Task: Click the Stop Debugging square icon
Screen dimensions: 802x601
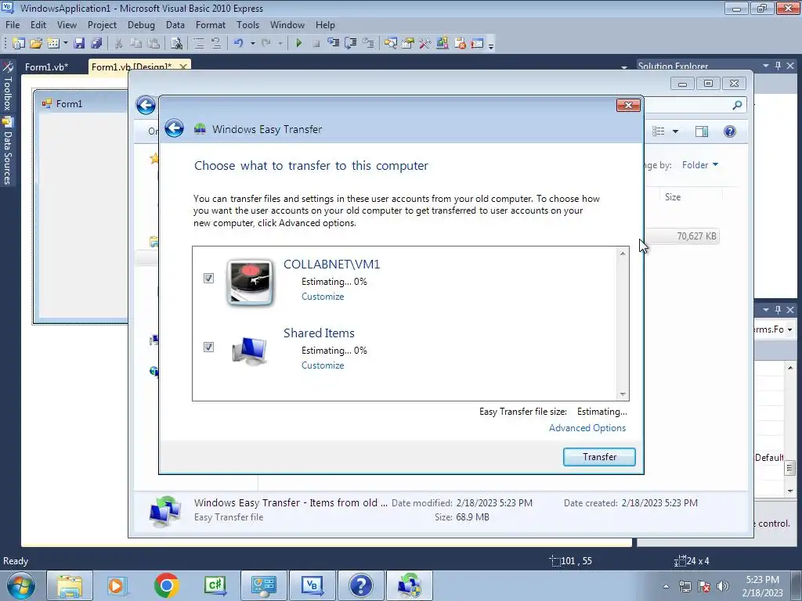Action: pos(316,44)
